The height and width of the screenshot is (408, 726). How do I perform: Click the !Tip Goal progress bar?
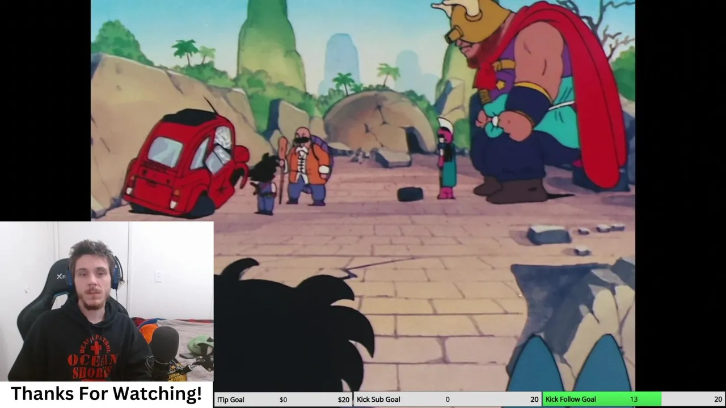pyautogui.click(x=283, y=399)
